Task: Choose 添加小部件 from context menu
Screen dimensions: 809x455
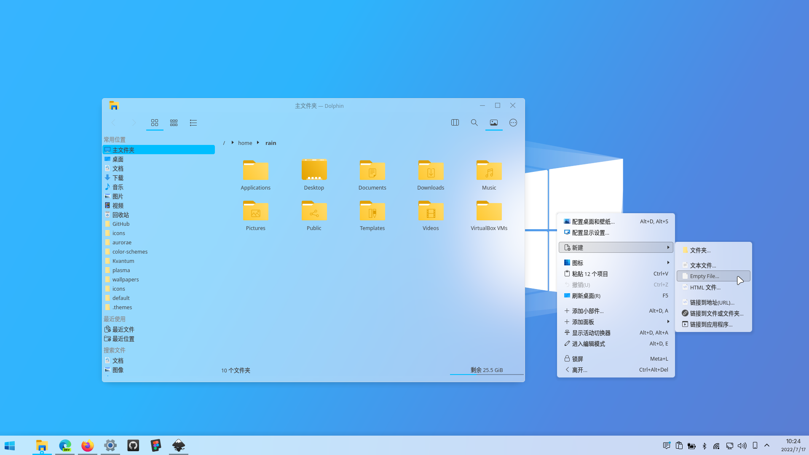Action: [x=616, y=311]
